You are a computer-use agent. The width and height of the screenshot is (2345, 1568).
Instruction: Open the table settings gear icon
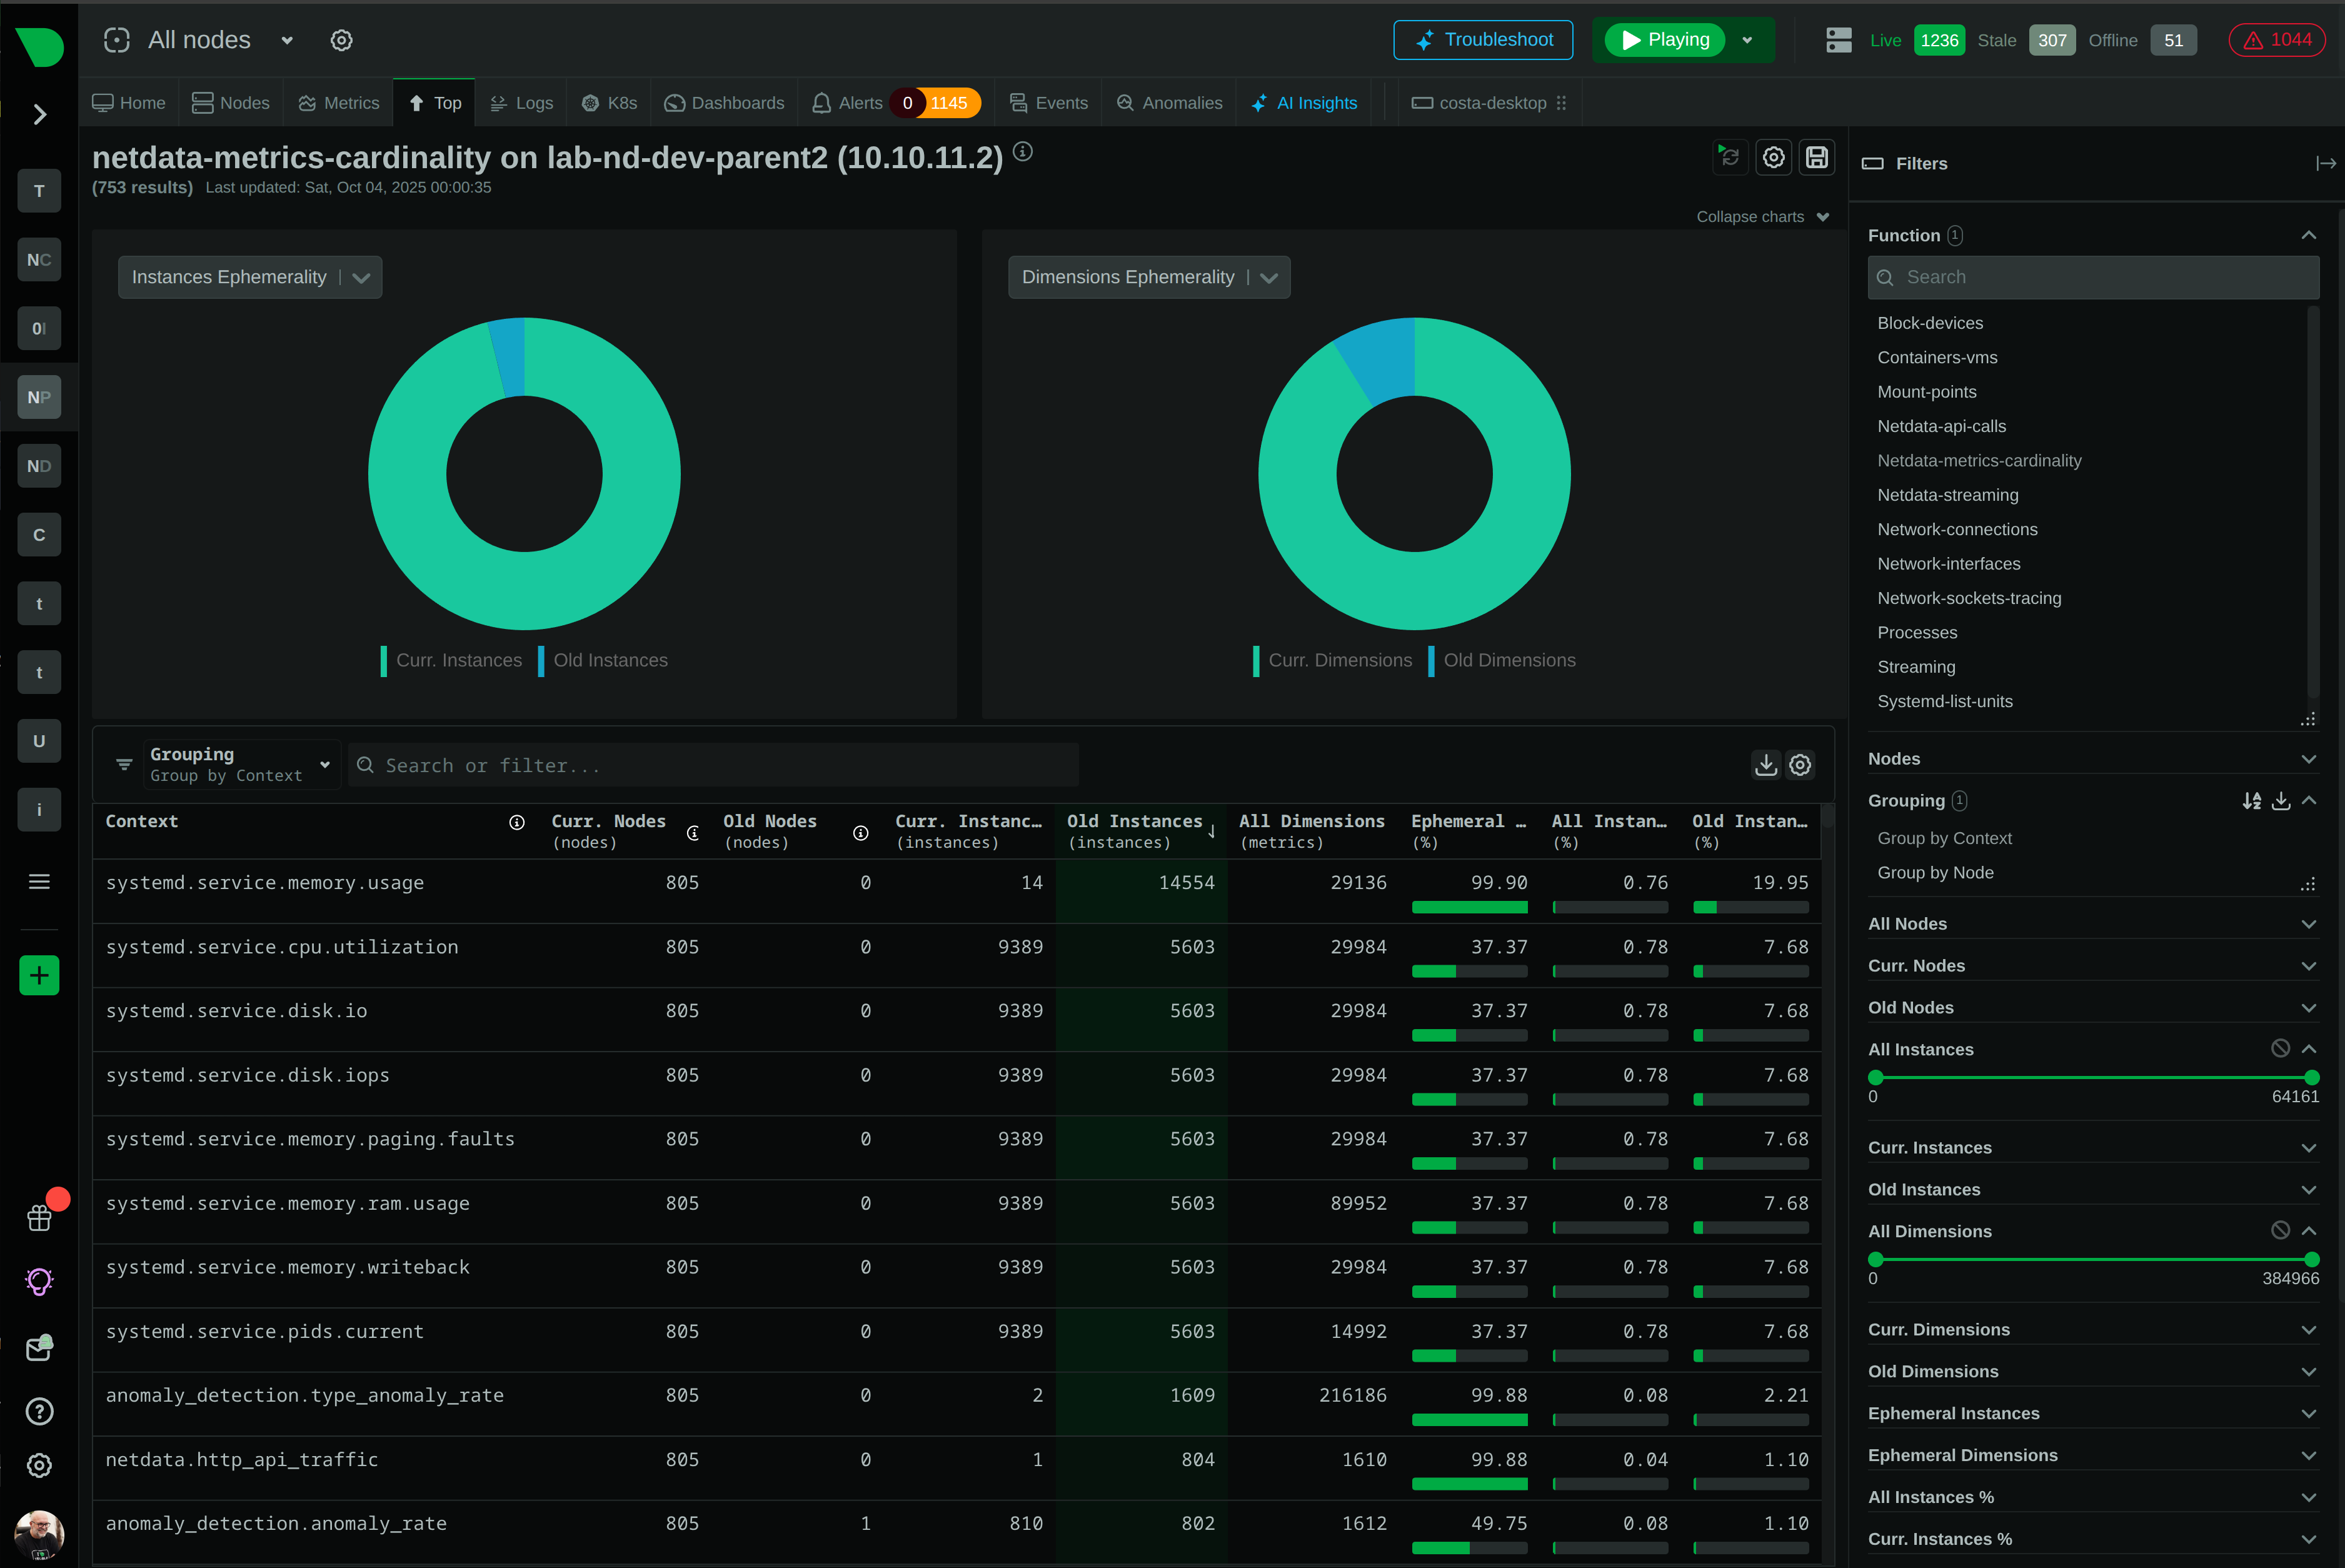point(1800,765)
